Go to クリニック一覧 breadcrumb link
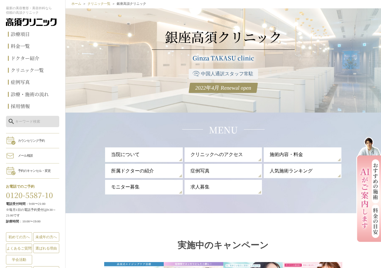The width and height of the screenshot is (381, 268). [x=99, y=4]
